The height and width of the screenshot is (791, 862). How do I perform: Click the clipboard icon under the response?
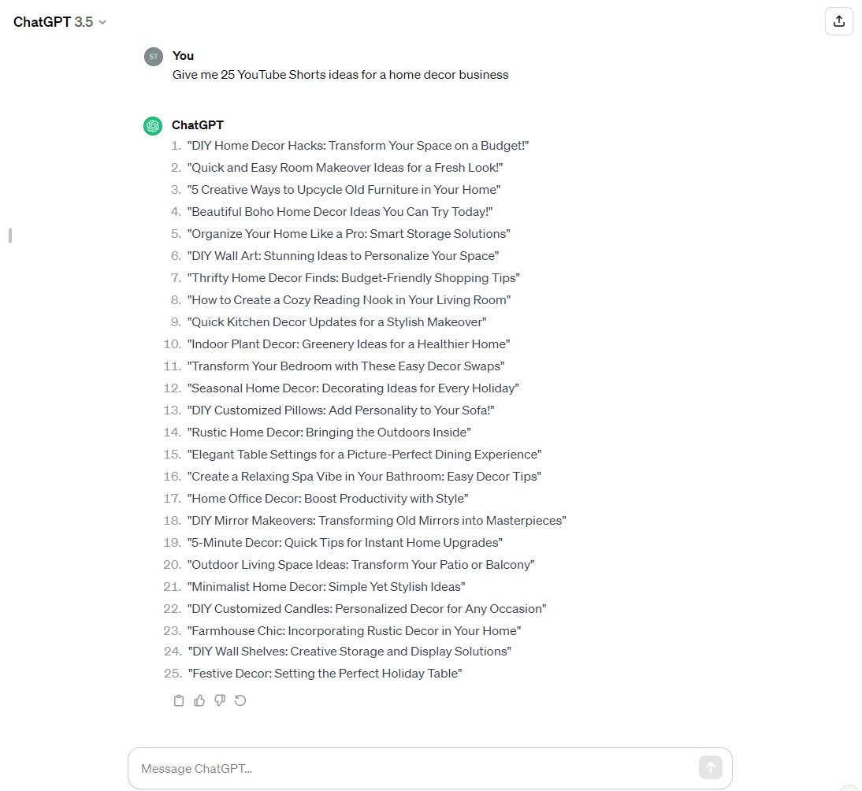(x=179, y=700)
